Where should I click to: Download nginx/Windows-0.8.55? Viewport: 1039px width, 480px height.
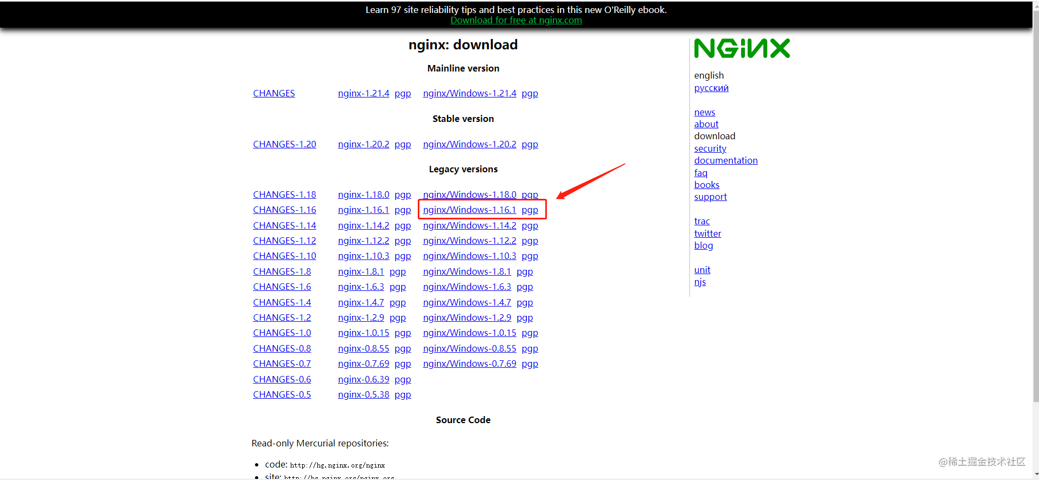point(470,348)
